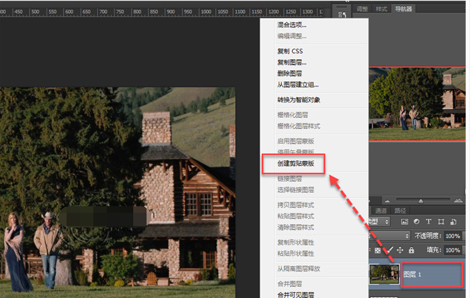Toggle lock position for layer
This screenshot has height=298, width=471.
(x=400, y=249)
